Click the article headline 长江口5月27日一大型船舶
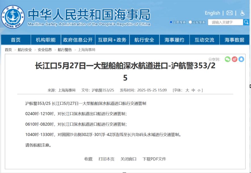 125,72
